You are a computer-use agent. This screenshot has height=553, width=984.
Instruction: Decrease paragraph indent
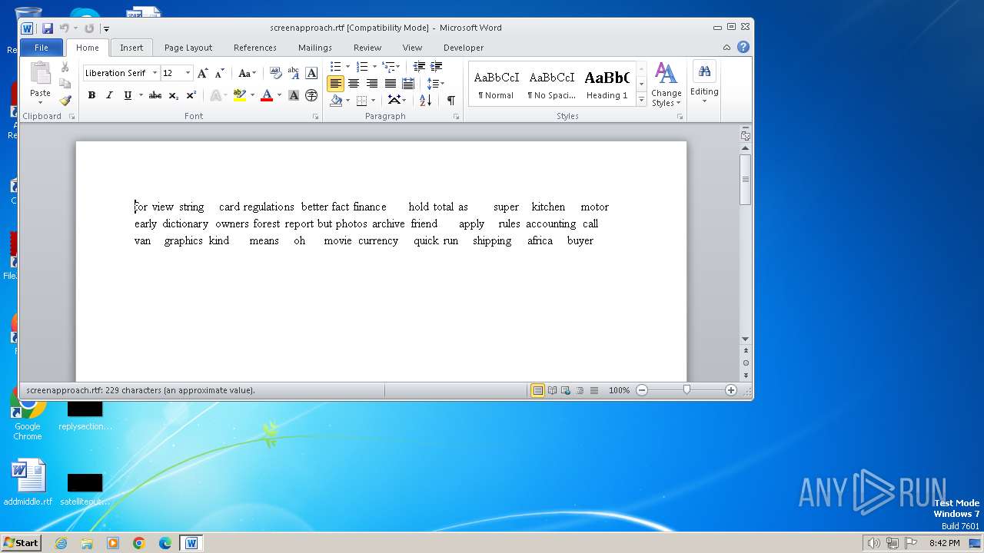419,67
